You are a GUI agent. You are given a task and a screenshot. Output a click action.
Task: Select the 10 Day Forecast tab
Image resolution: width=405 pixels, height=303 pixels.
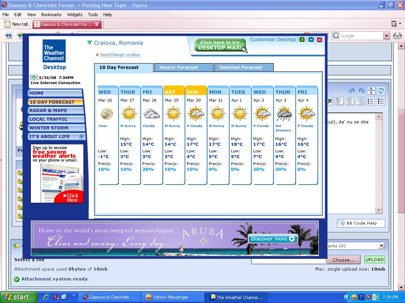[124, 67]
